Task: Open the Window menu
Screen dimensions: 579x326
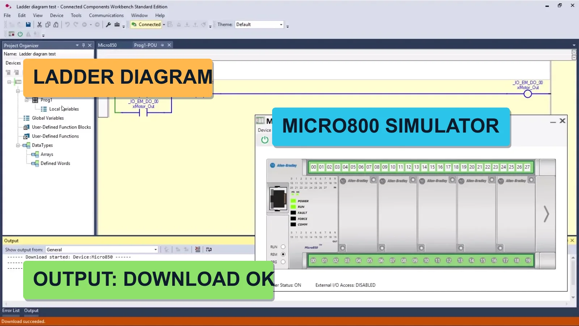Action: tap(139, 16)
